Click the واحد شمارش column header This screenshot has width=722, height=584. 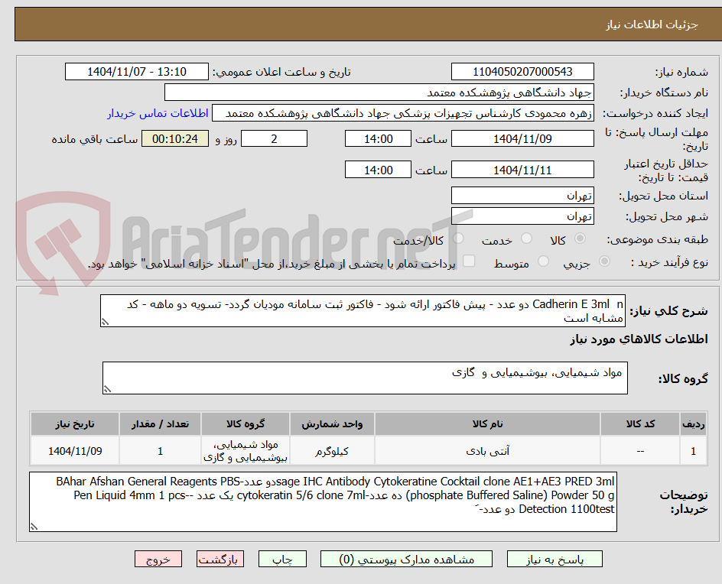point(332,423)
